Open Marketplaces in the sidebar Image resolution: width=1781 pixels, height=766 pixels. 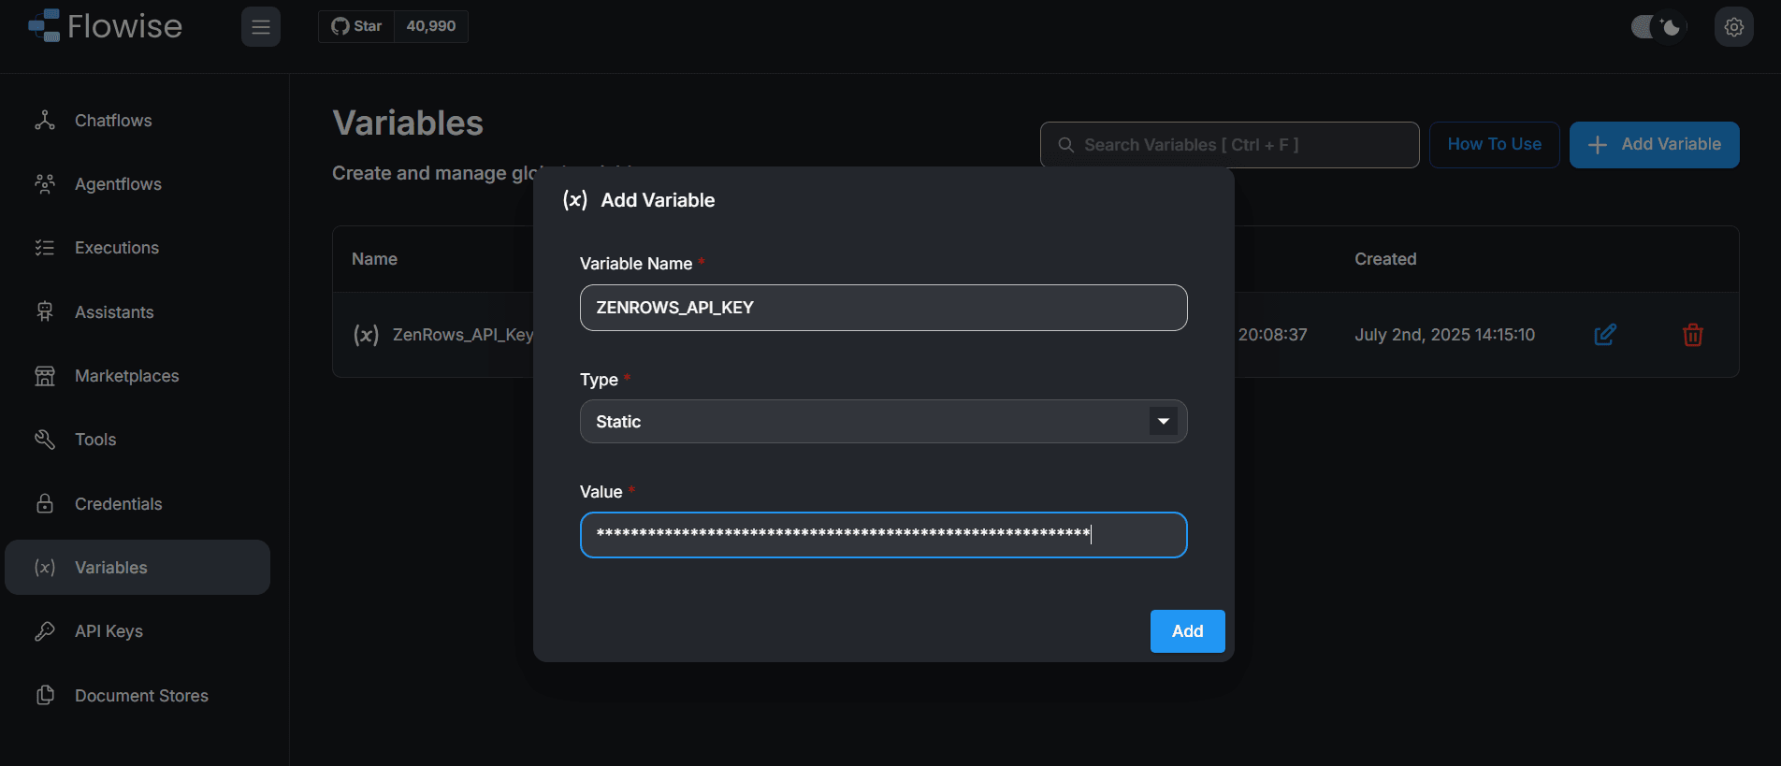point(138,376)
